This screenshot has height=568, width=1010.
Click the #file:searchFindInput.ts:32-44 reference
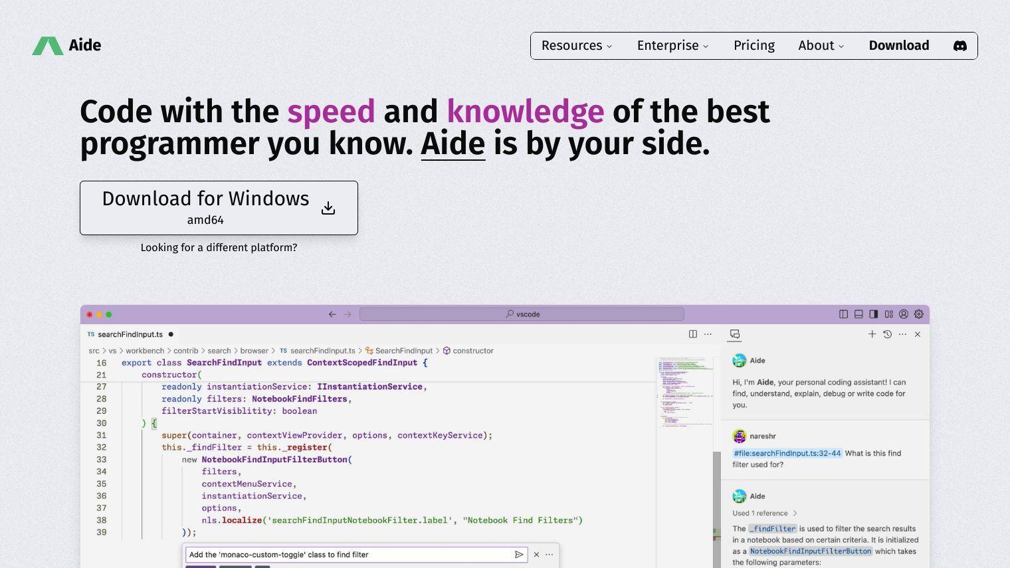coord(787,454)
